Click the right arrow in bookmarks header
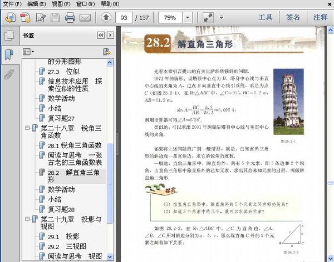Viewport: 334px width, 262px height. coord(110,35)
